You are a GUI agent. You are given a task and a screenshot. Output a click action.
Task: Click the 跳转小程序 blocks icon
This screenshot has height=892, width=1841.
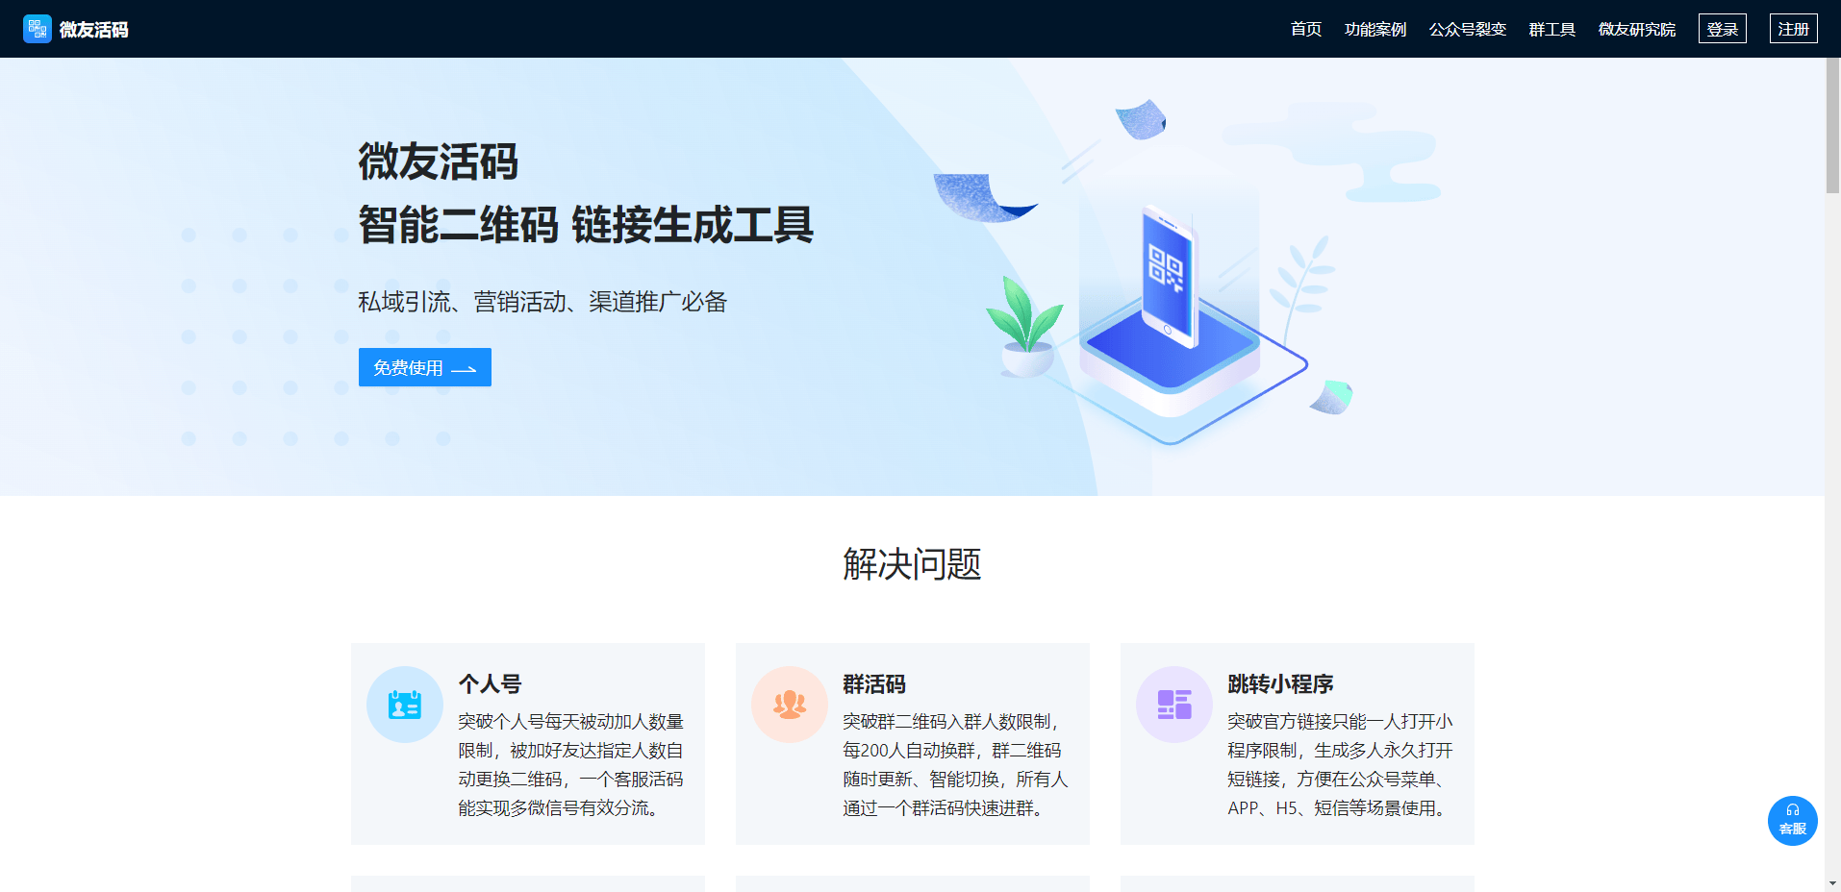[x=1173, y=704]
